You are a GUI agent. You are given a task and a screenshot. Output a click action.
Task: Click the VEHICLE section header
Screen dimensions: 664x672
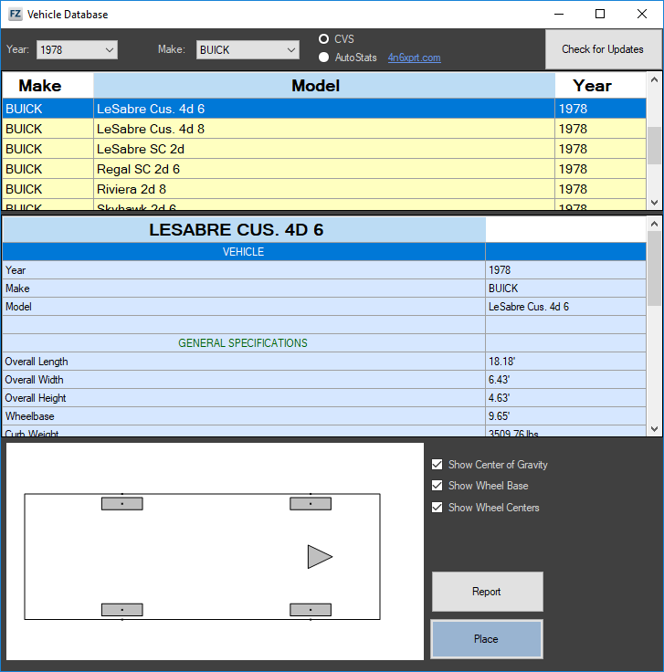pyautogui.click(x=244, y=252)
